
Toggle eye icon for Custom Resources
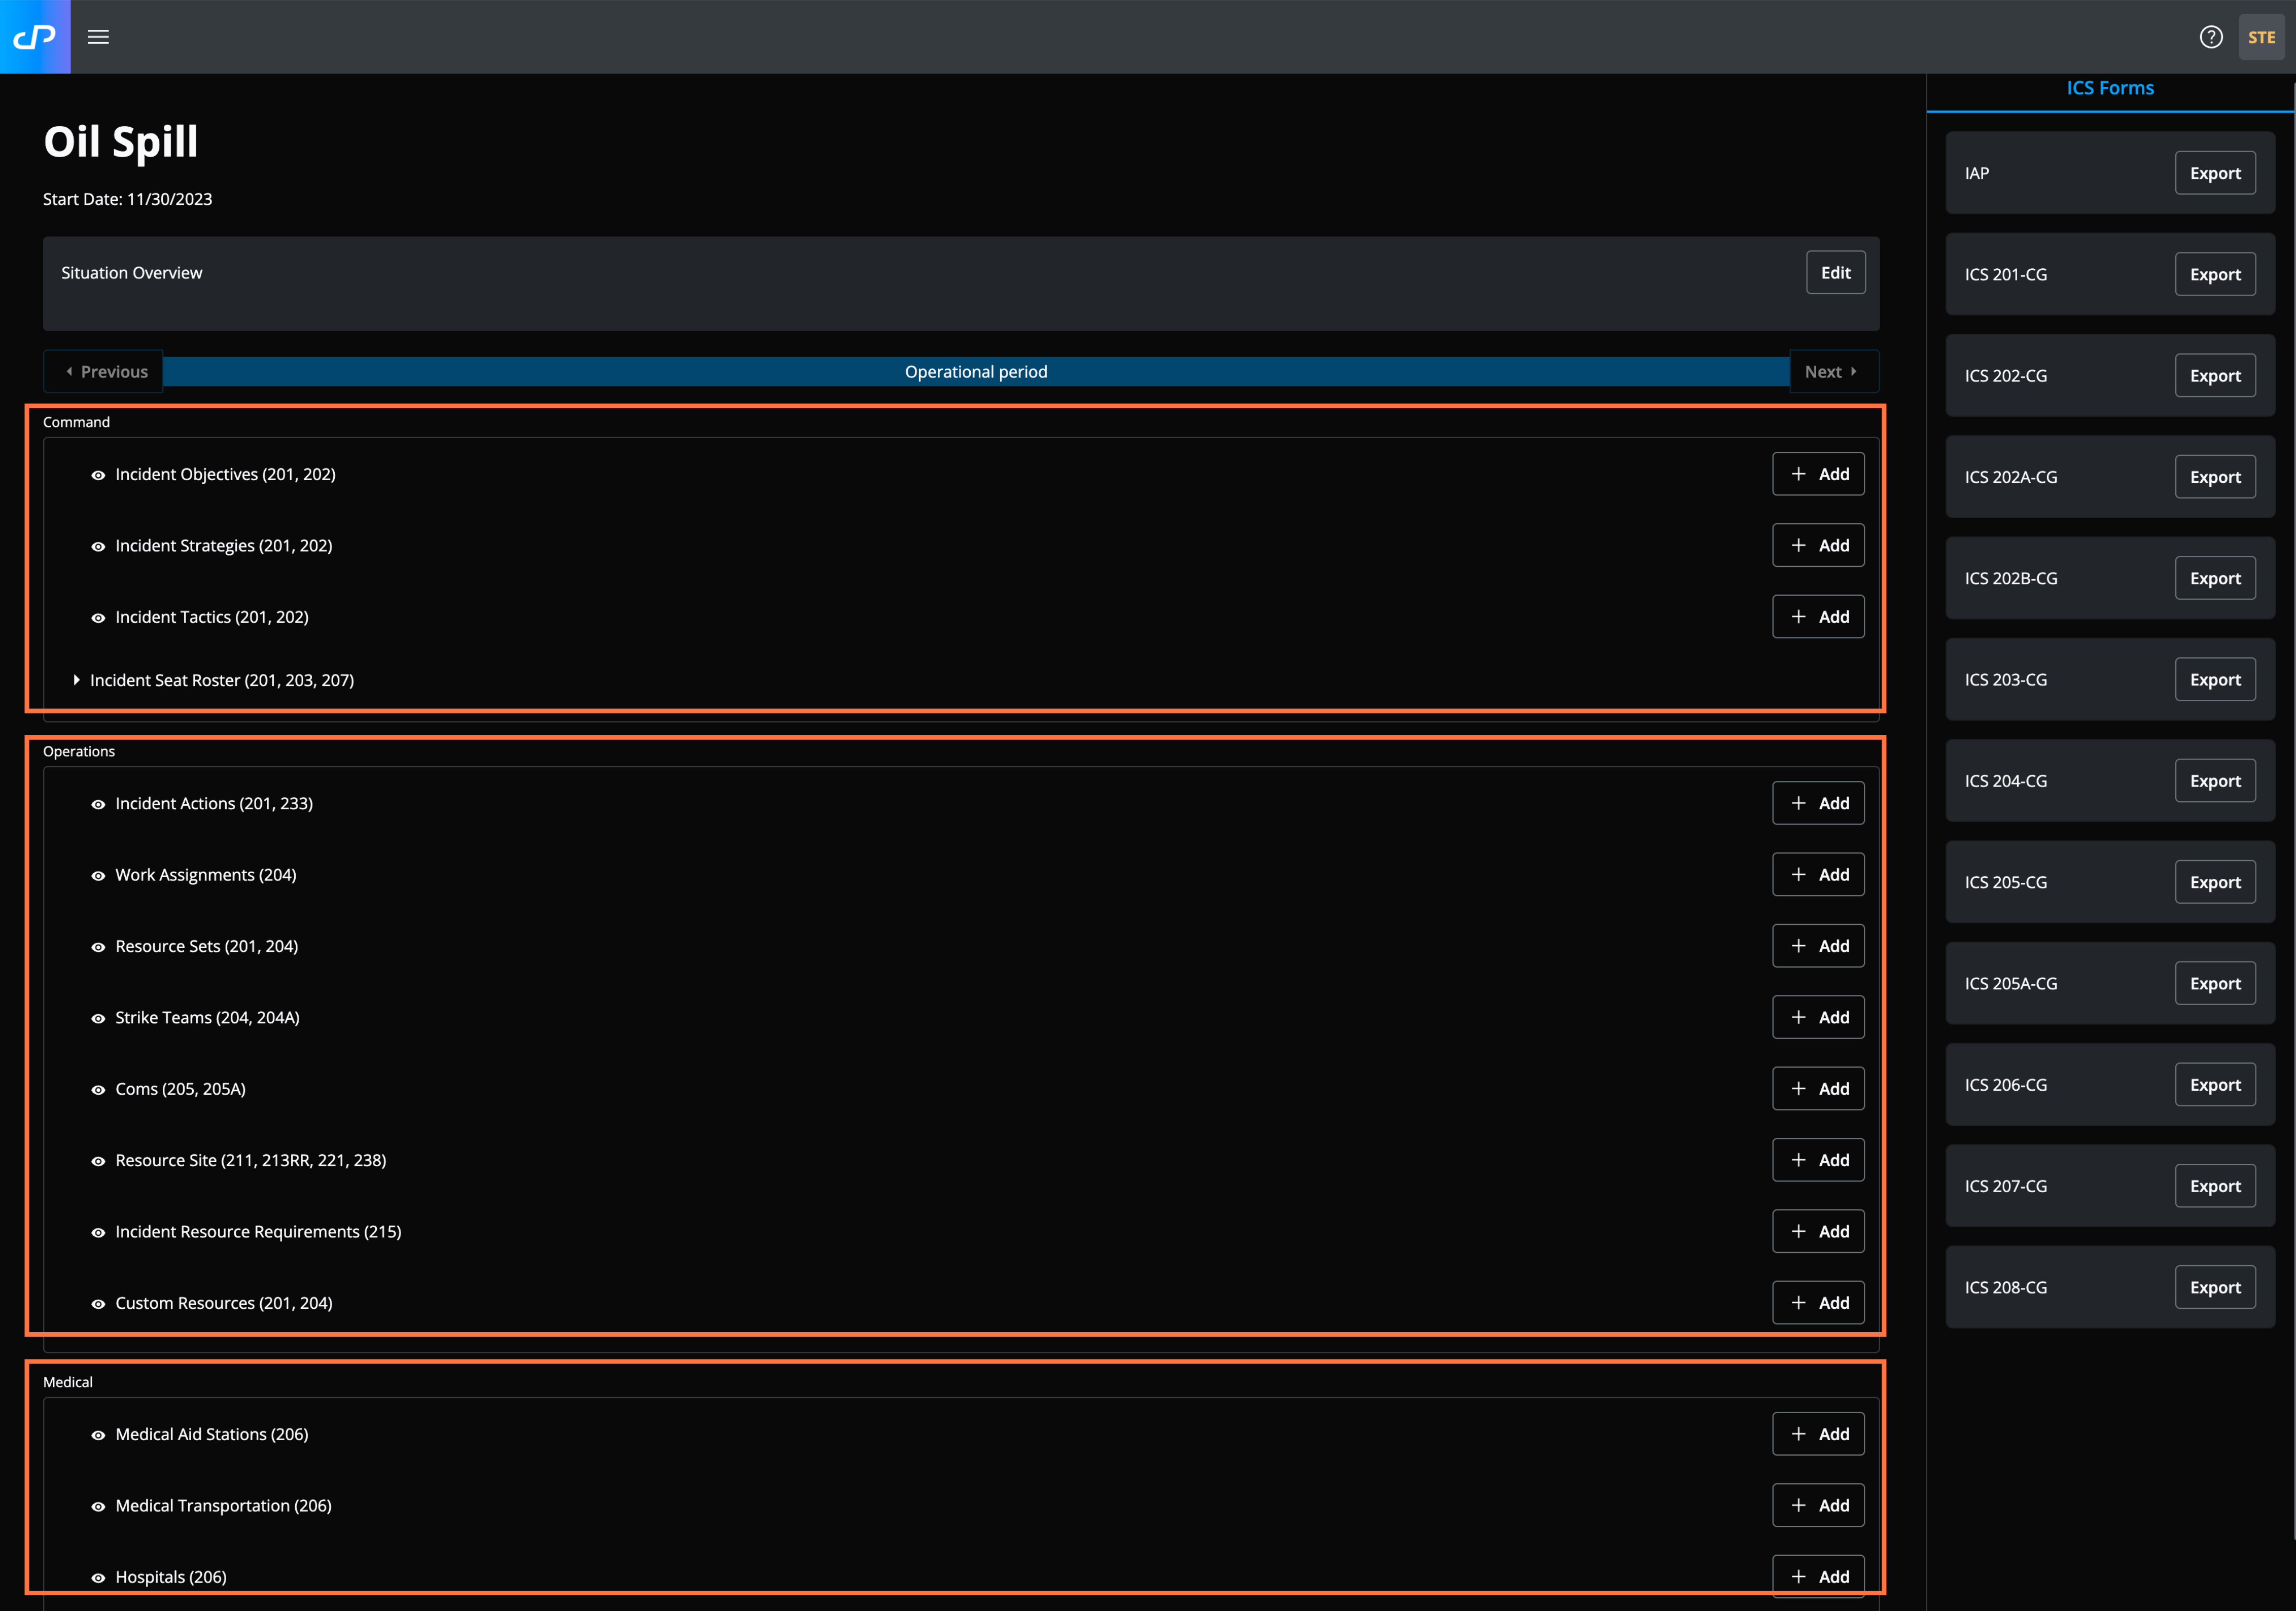click(98, 1304)
